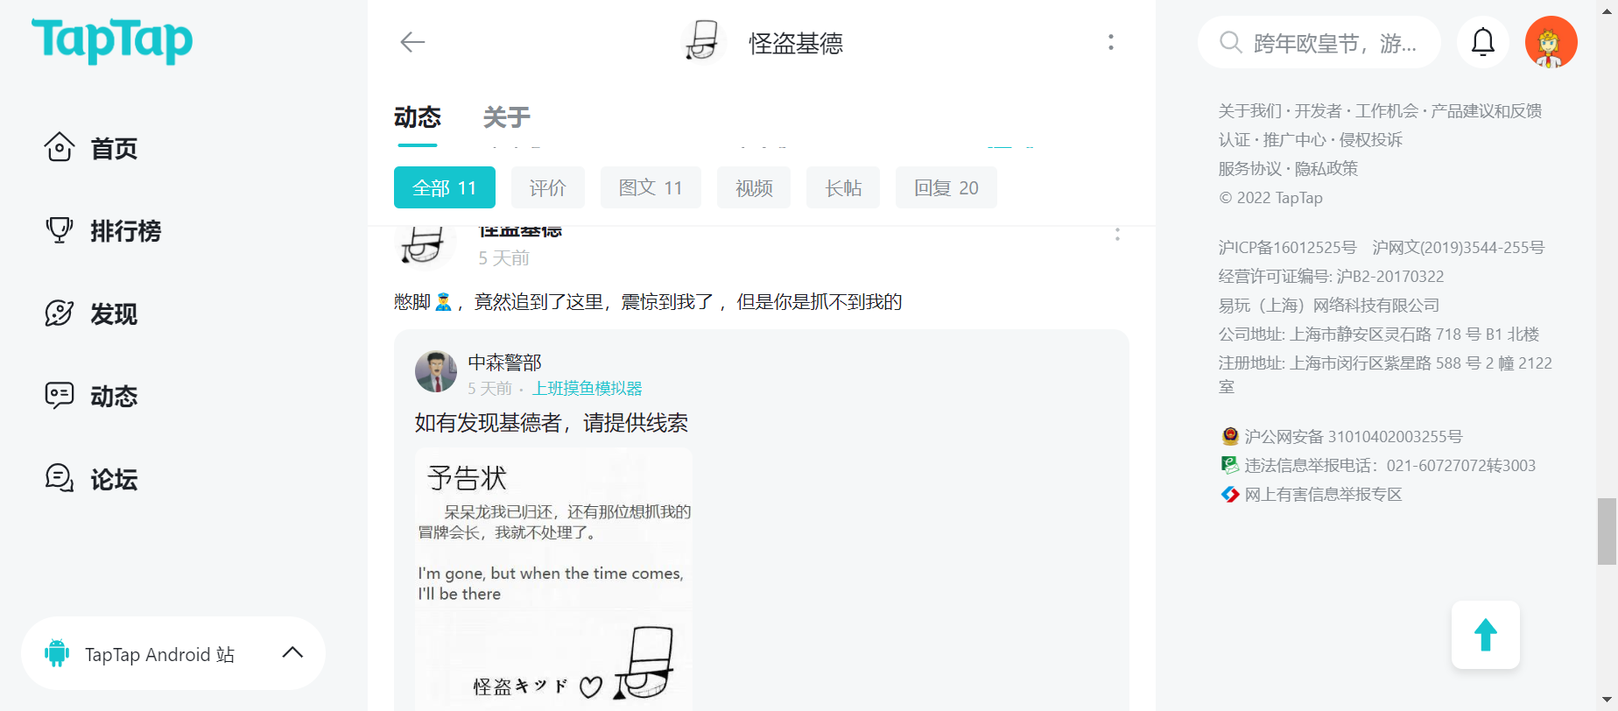
Task: Open the post's three-dot options menu
Action: pos(1116,235)
